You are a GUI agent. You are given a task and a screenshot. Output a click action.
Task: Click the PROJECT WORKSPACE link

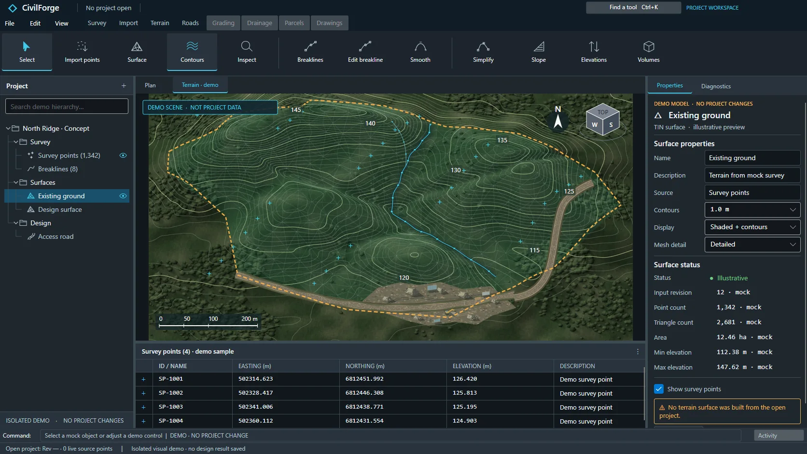712,8
